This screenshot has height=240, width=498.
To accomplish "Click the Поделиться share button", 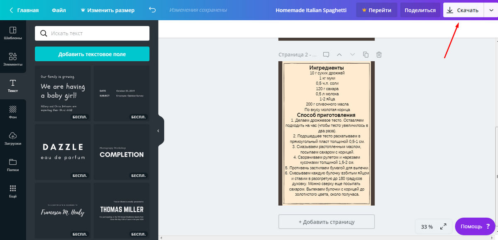I will [420, 10].
